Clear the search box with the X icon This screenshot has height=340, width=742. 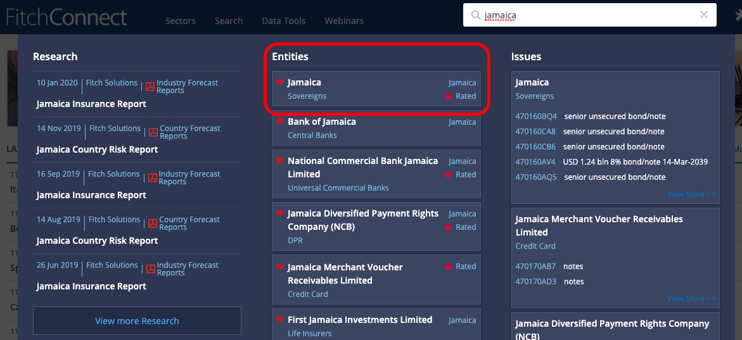(703, 15)
